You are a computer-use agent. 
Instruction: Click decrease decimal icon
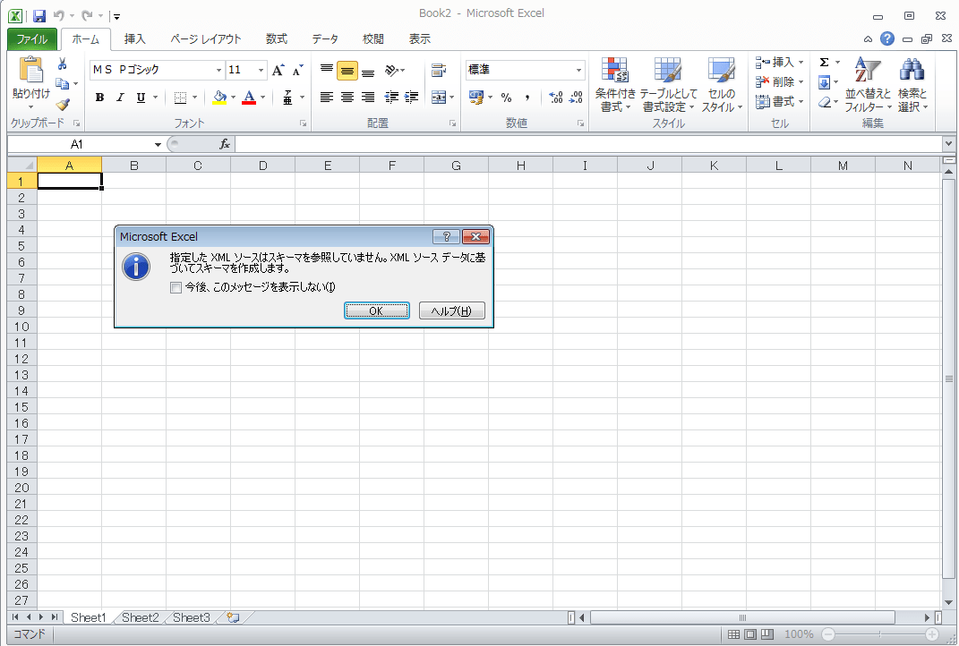[x=576, y=98]
